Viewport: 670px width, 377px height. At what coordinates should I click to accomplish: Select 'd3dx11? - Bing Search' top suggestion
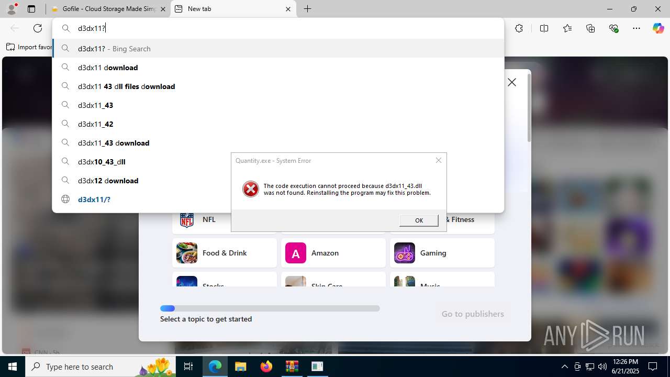278,49
